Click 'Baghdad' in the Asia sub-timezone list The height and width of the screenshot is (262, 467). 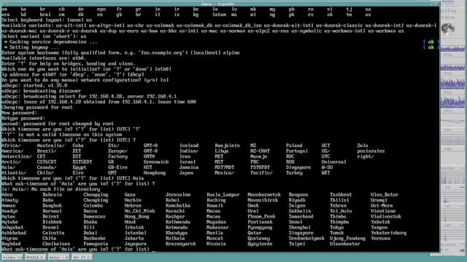click(11, 244)
